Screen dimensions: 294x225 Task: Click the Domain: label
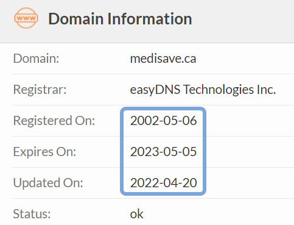(36, 59)
